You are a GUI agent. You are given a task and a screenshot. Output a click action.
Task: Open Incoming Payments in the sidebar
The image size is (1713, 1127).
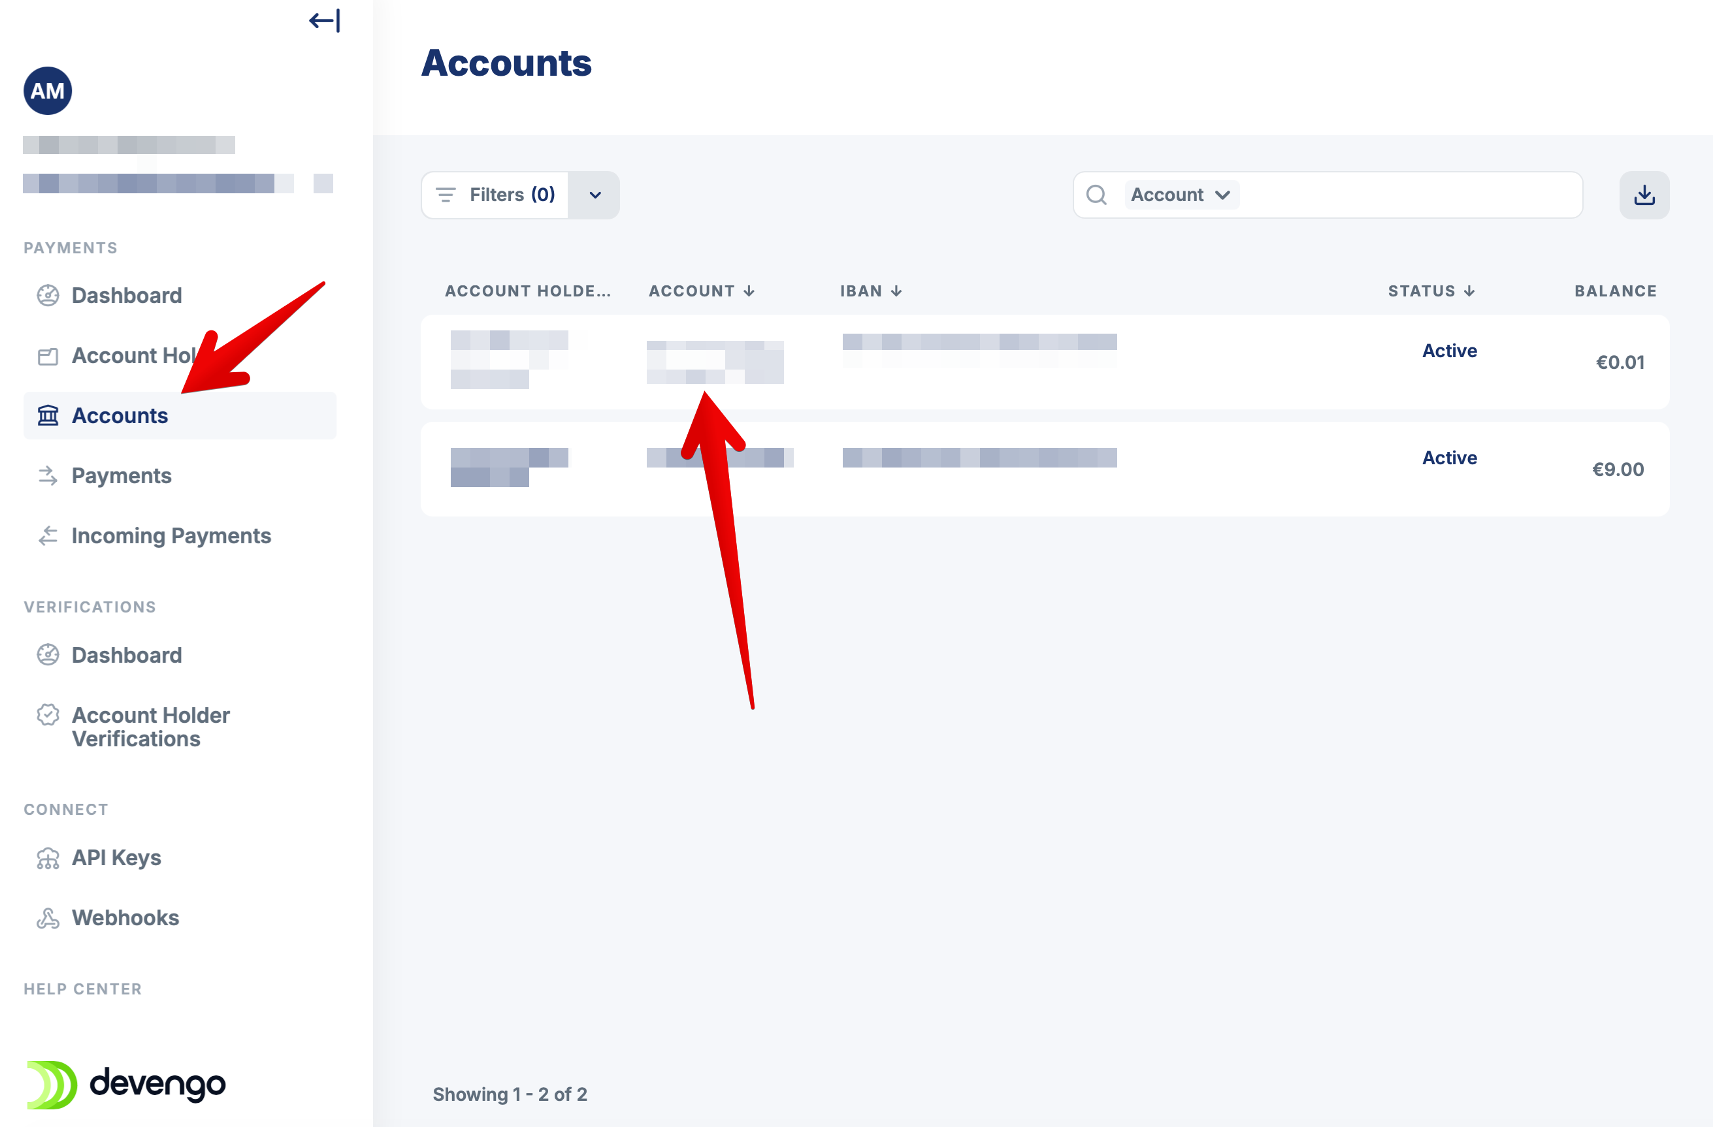(x=171, y=536)
